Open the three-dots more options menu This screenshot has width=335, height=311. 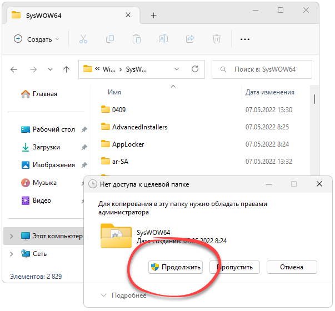tap(245, 39)
